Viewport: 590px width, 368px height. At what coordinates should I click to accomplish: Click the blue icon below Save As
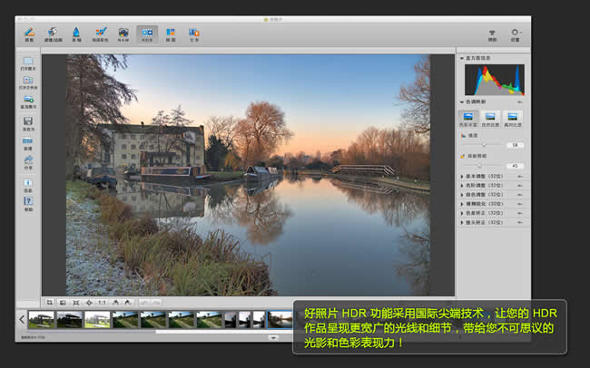pyautogui.click(x=28, y=143)
